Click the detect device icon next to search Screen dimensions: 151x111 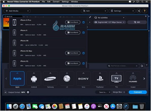(142, 66)
